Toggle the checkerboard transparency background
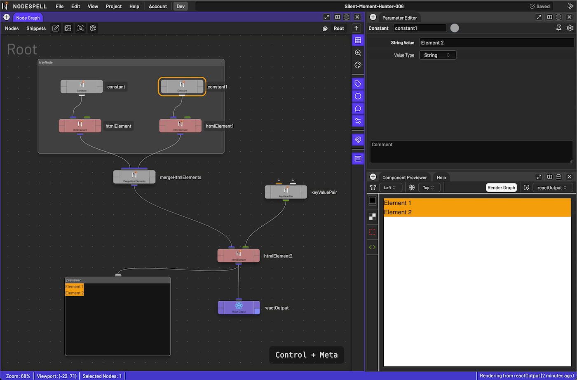Image resolution: width=577 pixels, height=380 pixels. tap(372, 216)
